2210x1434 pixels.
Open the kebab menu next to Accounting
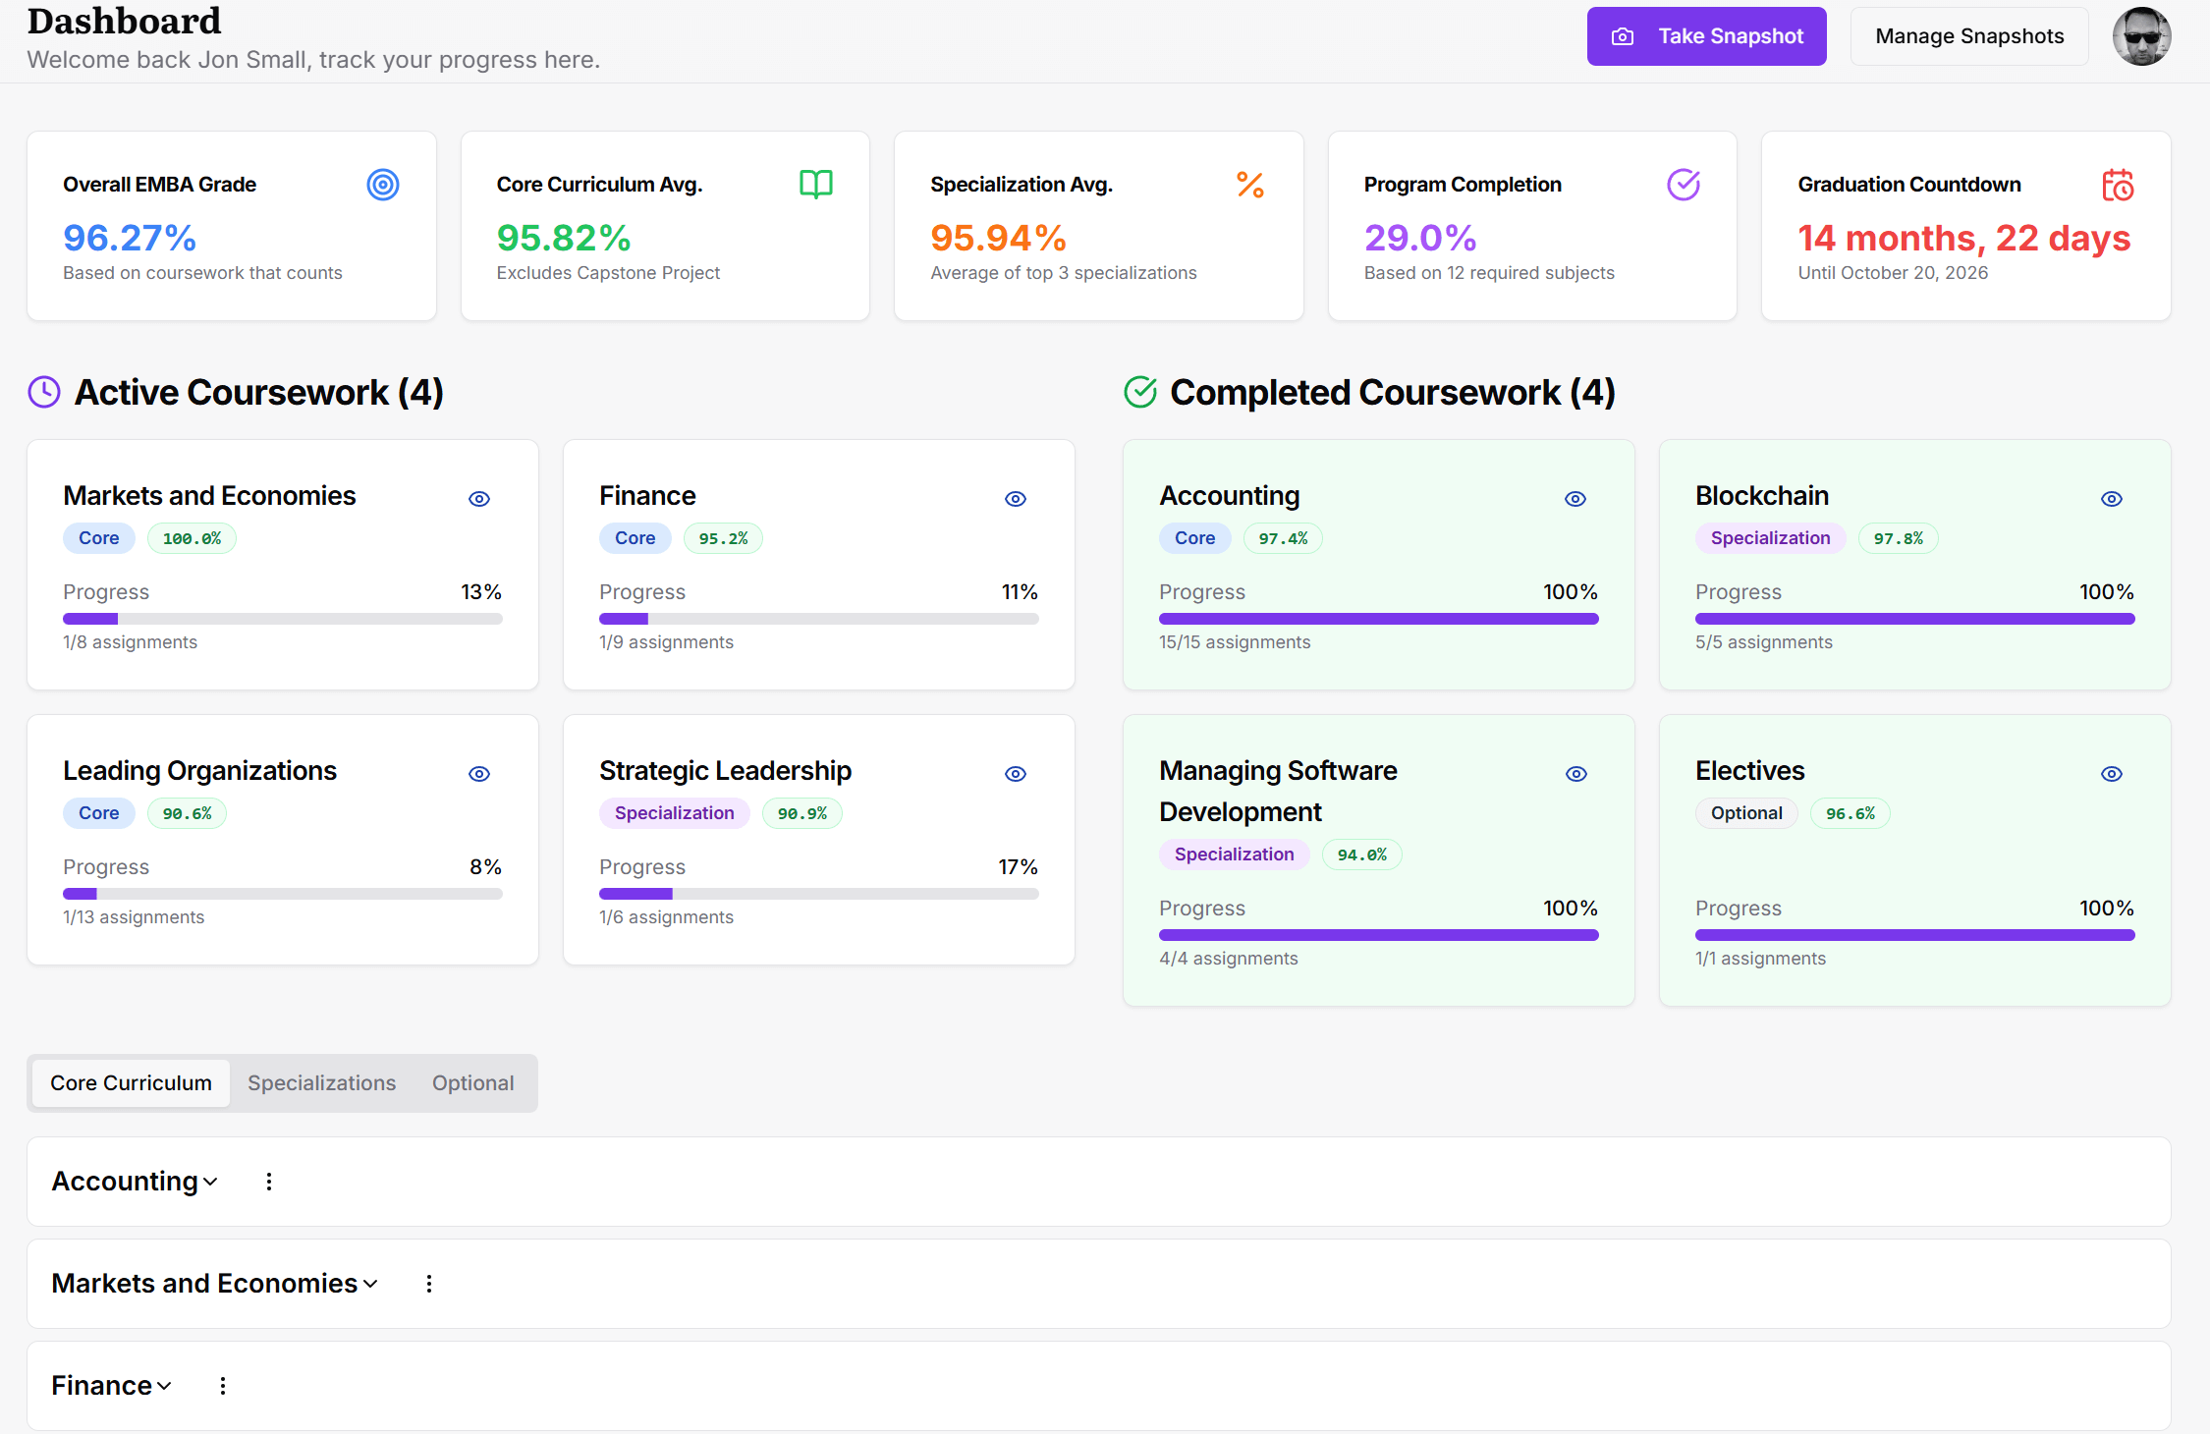pos(268,1182)
